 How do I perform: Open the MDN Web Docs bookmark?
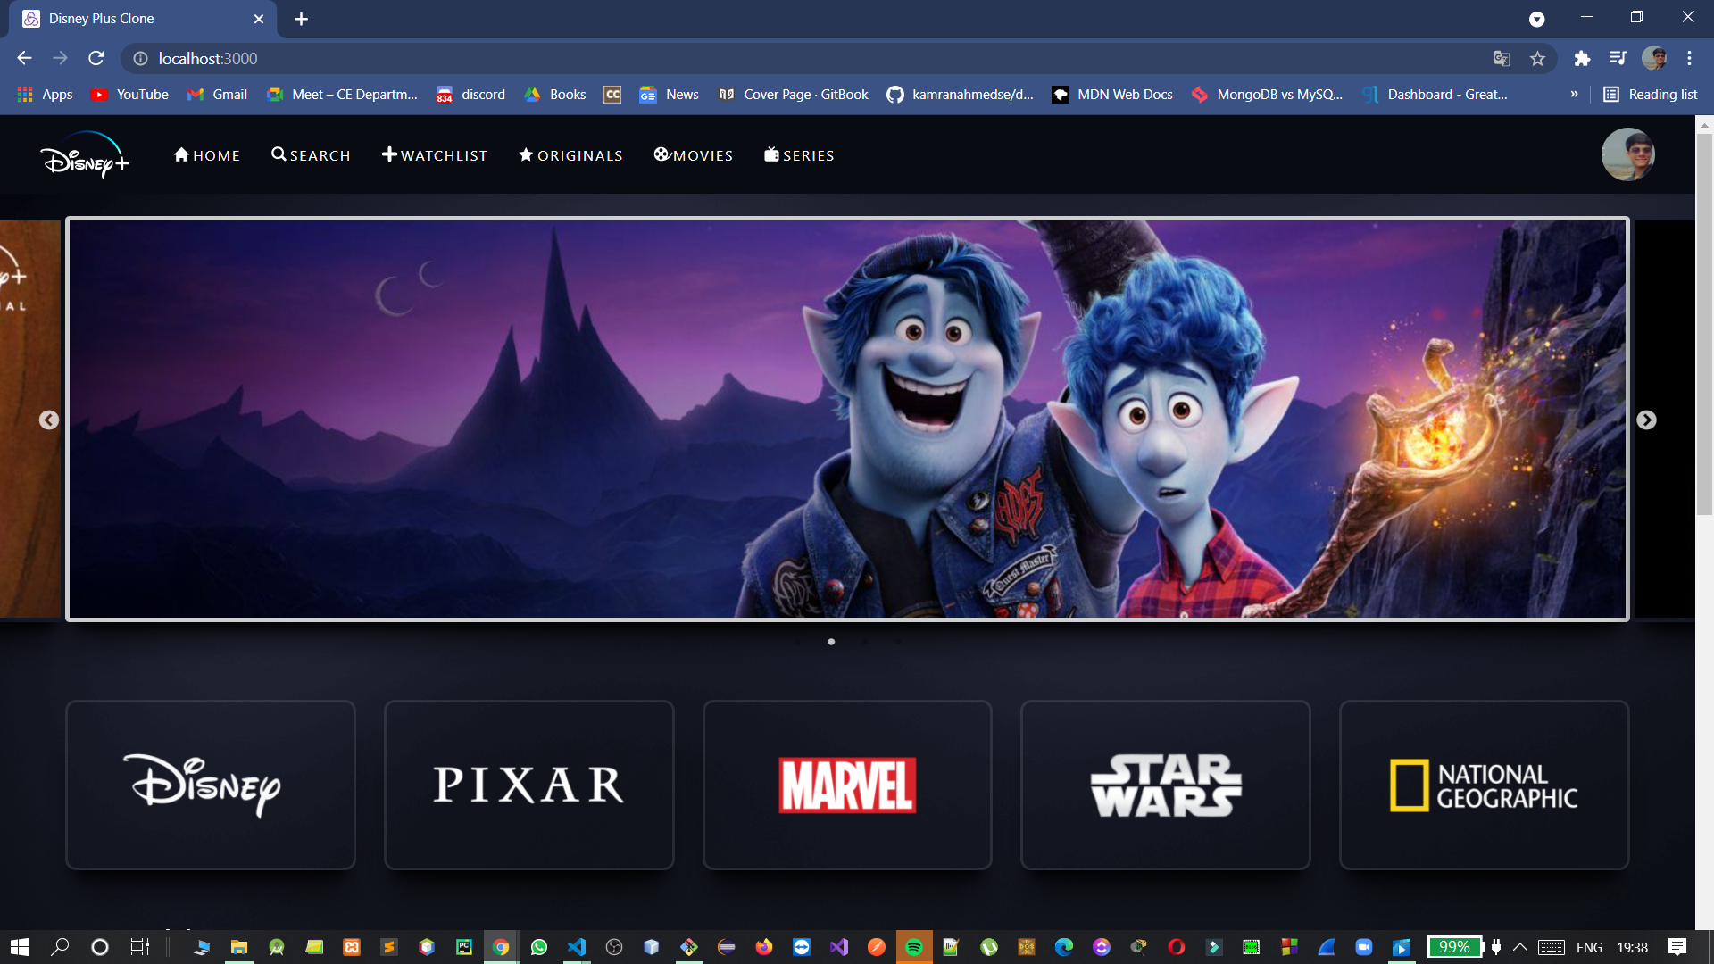click(x=1112, y=95)
